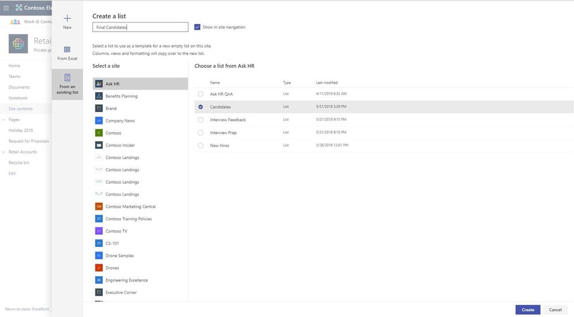Viewport: 574px width, 317px height.
Task: Select the Company News site
Action: click(140, 121)
